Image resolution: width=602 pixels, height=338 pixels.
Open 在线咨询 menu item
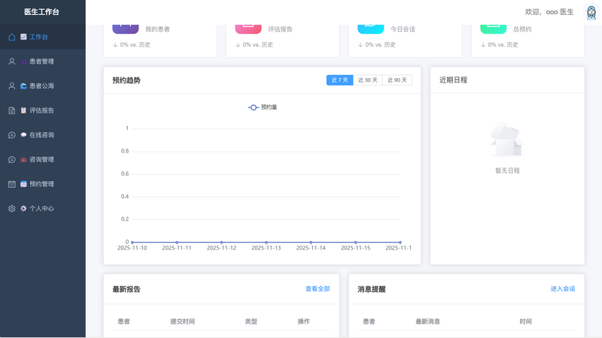pyautogui.click(x=43, y=135)
